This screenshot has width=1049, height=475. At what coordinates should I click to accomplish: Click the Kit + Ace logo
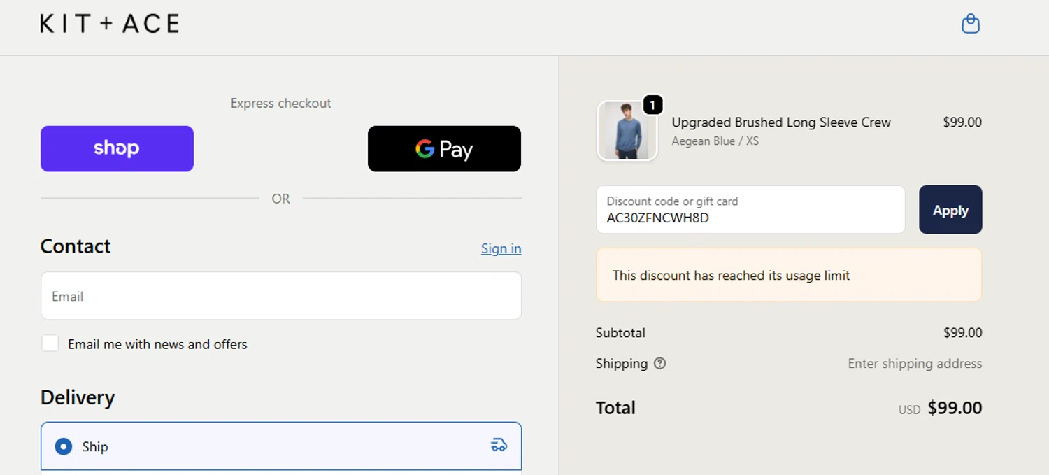pyautogui.click(x=110, y=24)
